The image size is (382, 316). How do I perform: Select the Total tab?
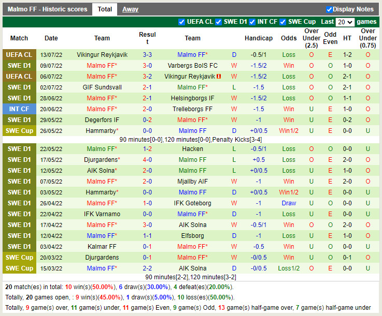pyautogui.click(x=105, y=9)
